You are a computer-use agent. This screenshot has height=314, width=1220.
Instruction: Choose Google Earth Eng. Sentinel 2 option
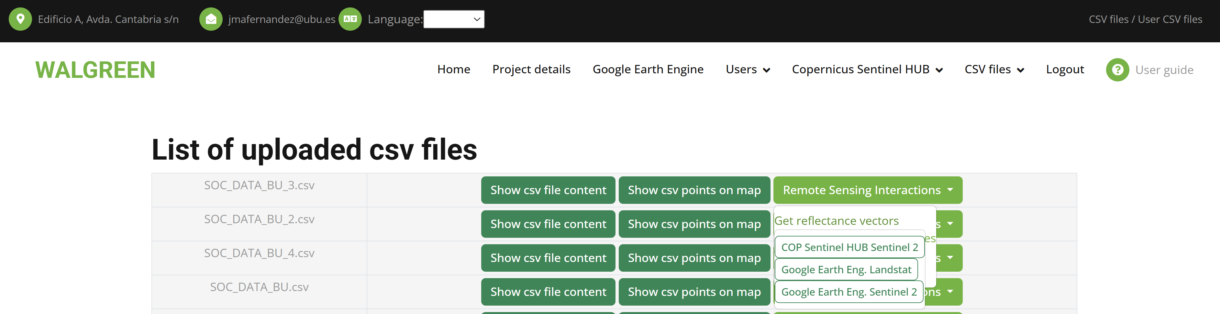pyautogui.click(x=849, y=292)
